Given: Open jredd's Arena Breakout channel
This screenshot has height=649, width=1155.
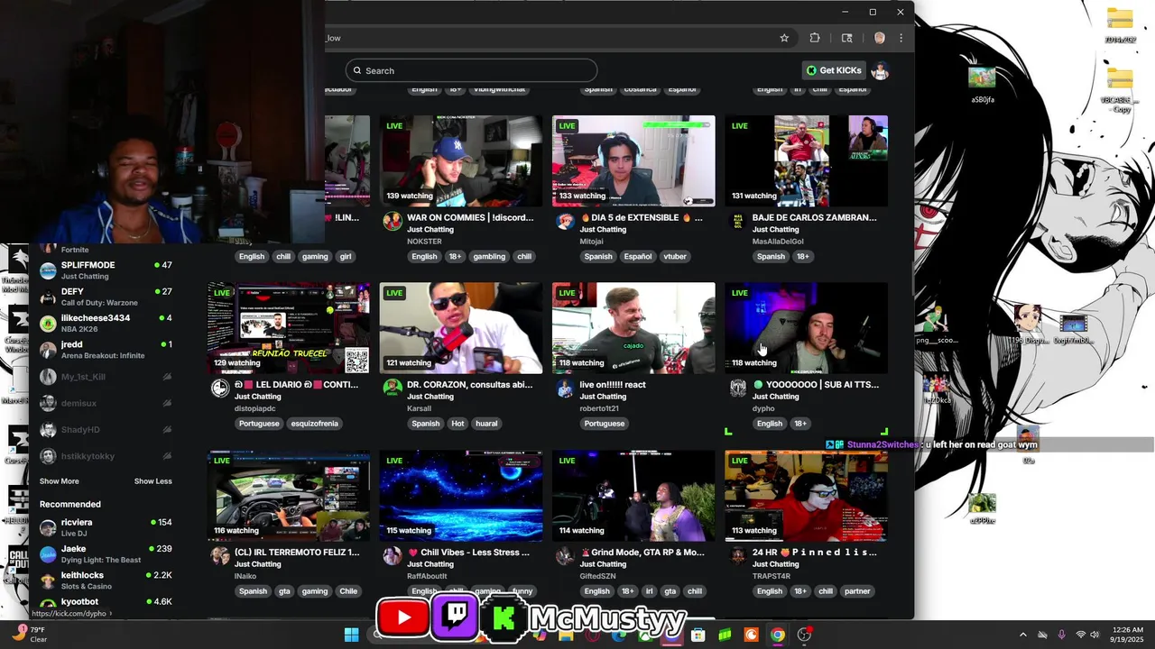Looking at the screenshot, I should point(105,350).
